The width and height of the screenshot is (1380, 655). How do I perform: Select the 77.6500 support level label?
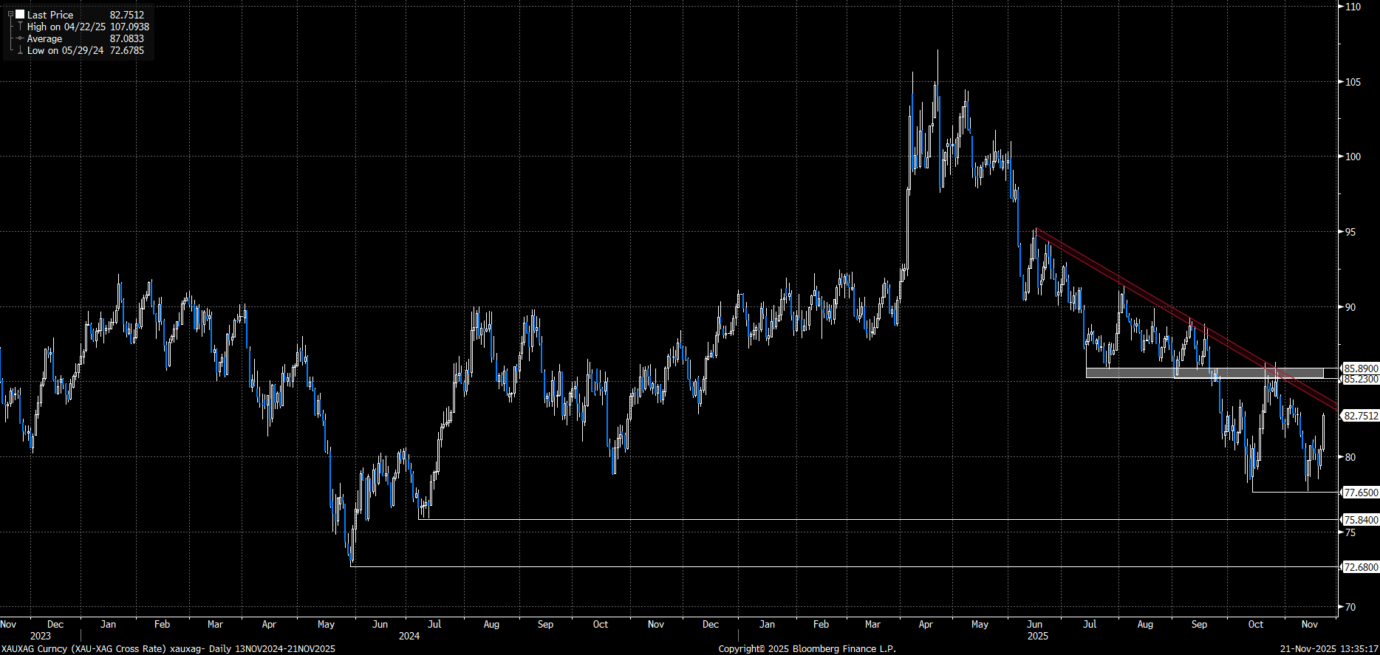click(1360, 493)
